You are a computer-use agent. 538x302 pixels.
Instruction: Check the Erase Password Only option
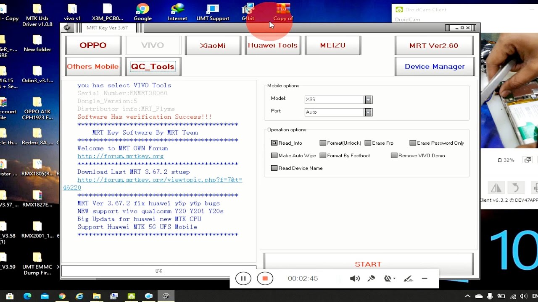click(413, 143)
